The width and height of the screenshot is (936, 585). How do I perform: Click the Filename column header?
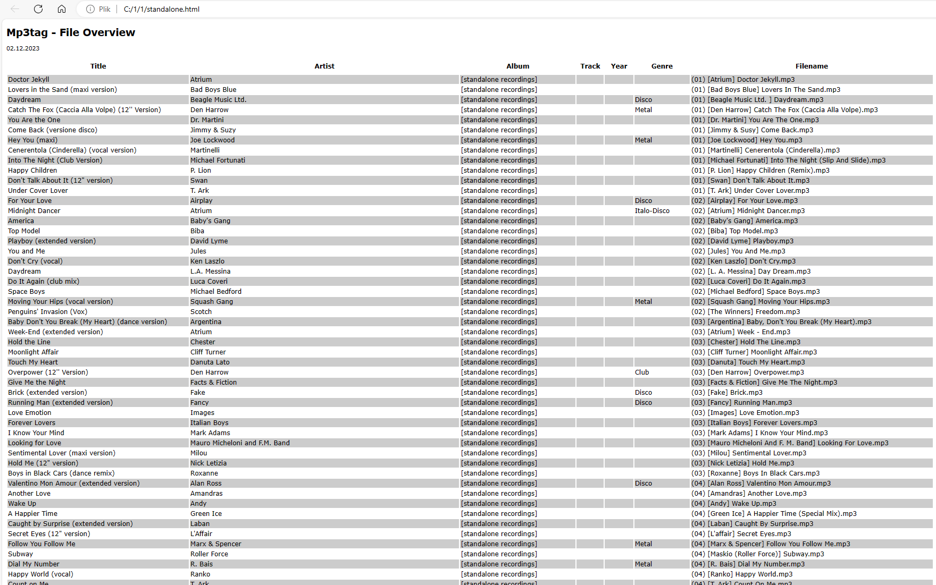click(x=812, y=66)
